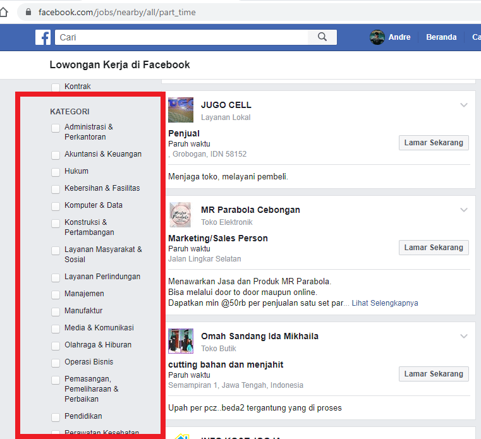481x439 pixels.
Task: Open Omah Sandang Ida Mikhaila thumbnail
Action: (181, 341)
